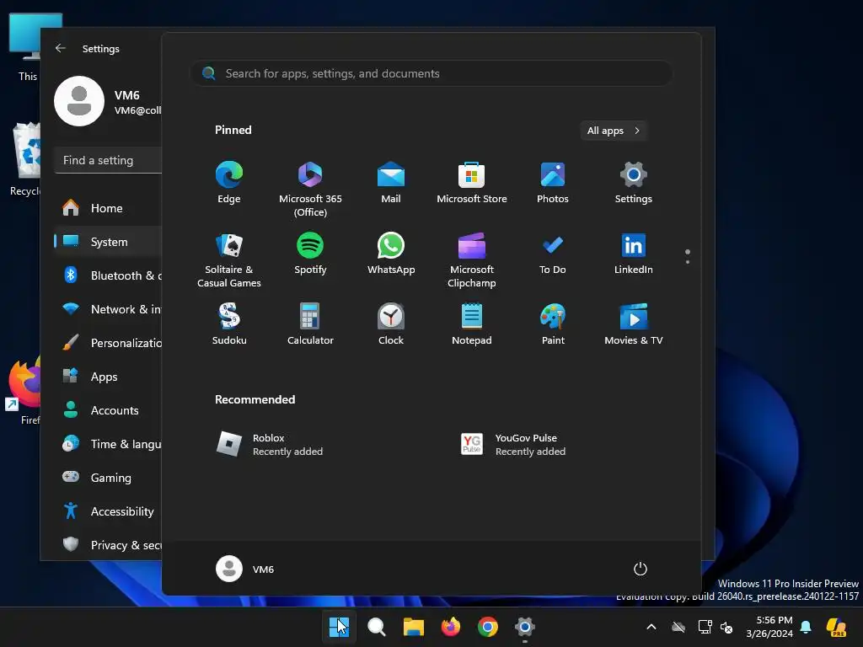Launch Firefox from taskbar
The width and height of the screenshot is (863, 647).
[451, 627]
